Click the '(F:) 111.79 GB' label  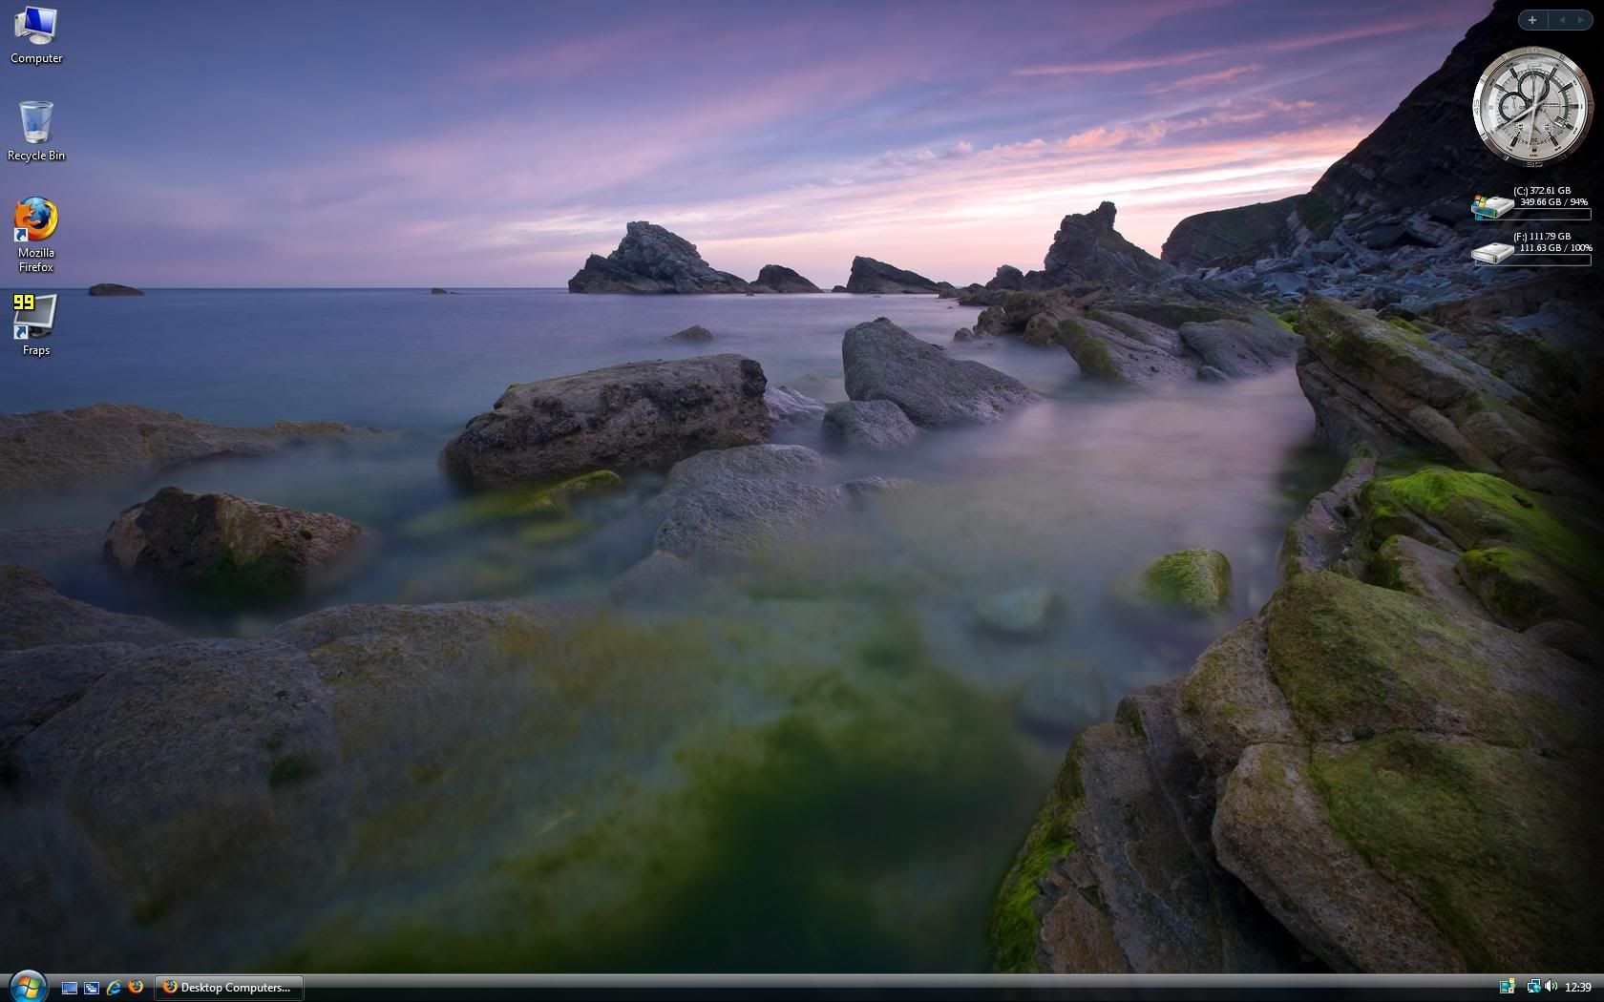1542,237
